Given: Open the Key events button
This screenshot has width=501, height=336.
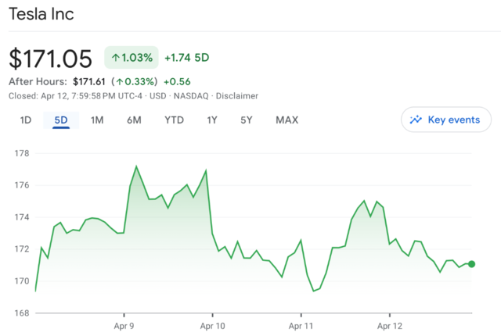Looking at the screenshot, I should point(446,120).
